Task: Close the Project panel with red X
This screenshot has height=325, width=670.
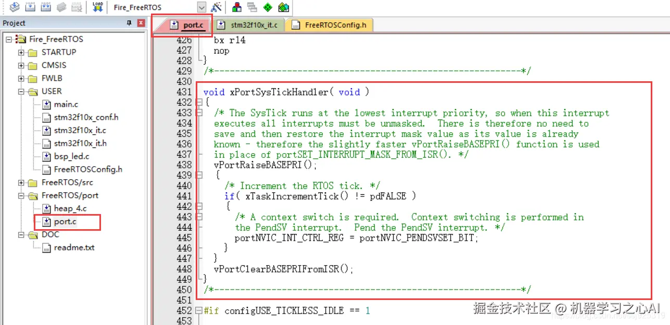Action: [x=141, y=23]
